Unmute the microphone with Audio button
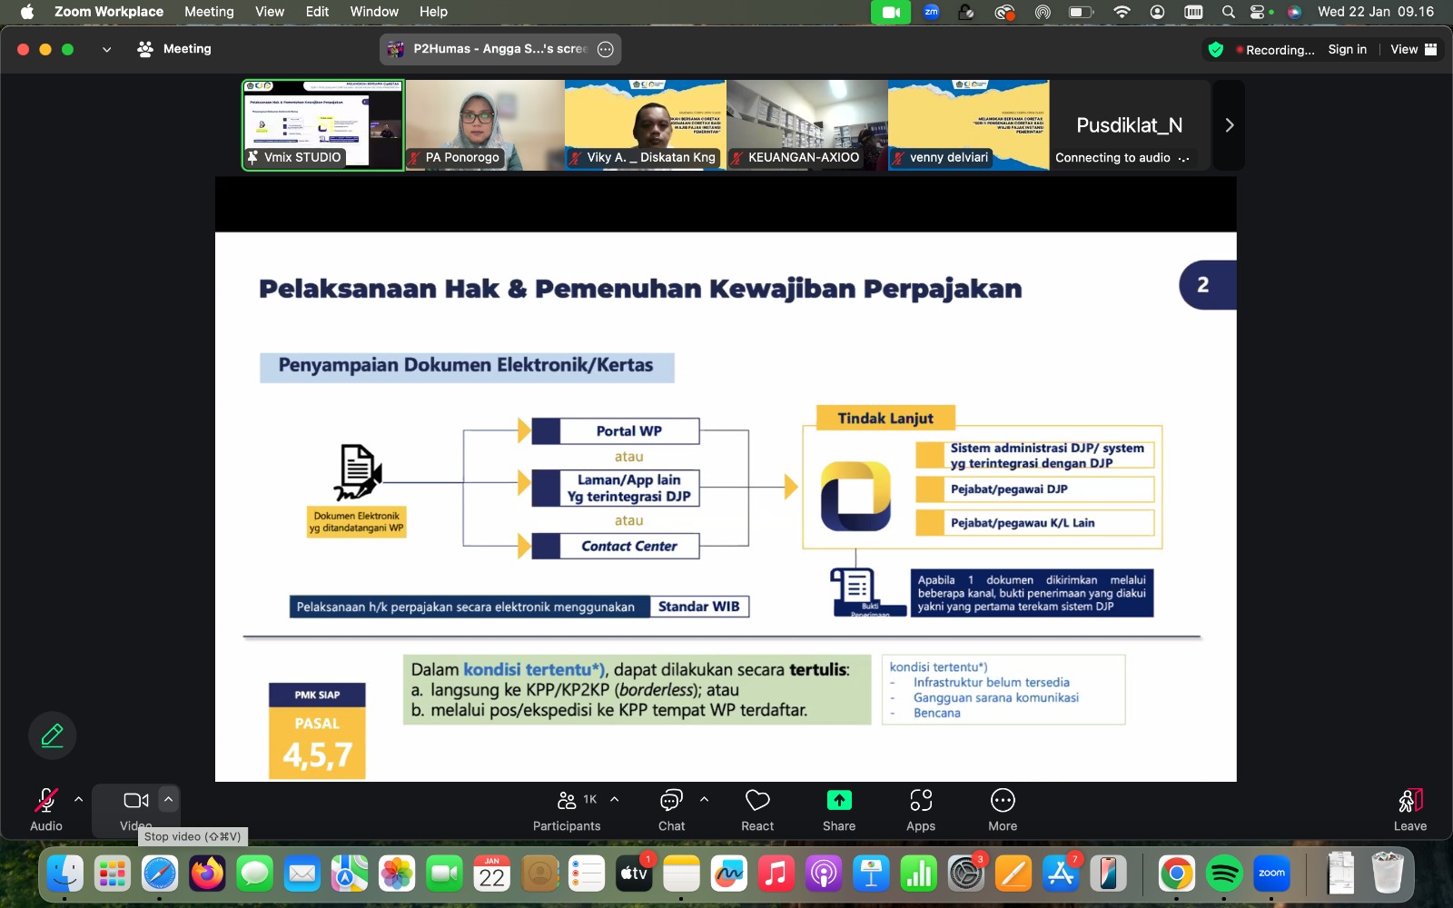1453x908 pixels. point(46,808)
